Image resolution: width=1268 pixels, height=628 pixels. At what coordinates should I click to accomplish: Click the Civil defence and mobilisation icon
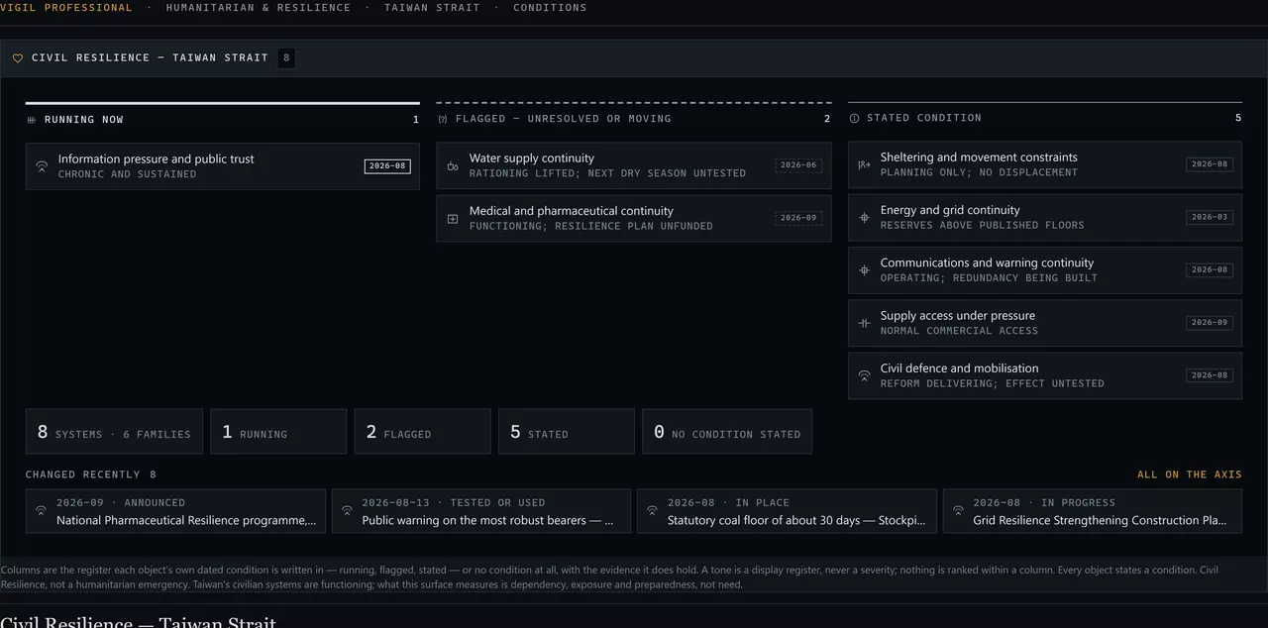tap(864, 375)
